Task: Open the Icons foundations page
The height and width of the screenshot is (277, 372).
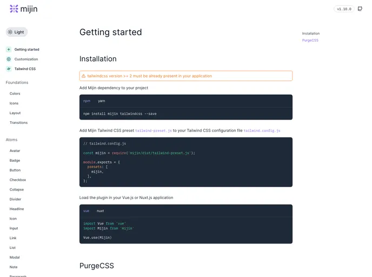Action: coord(14,103)
